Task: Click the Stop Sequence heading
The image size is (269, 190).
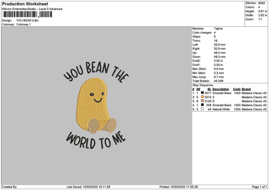Action: click(203, 85)
